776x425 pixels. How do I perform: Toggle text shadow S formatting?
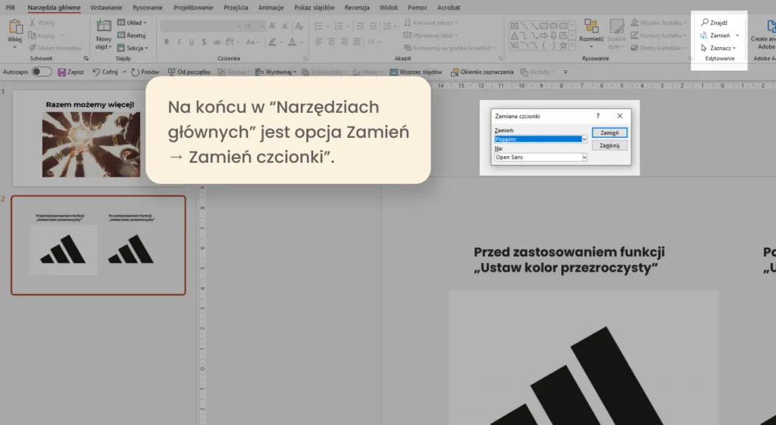point(204,42)
